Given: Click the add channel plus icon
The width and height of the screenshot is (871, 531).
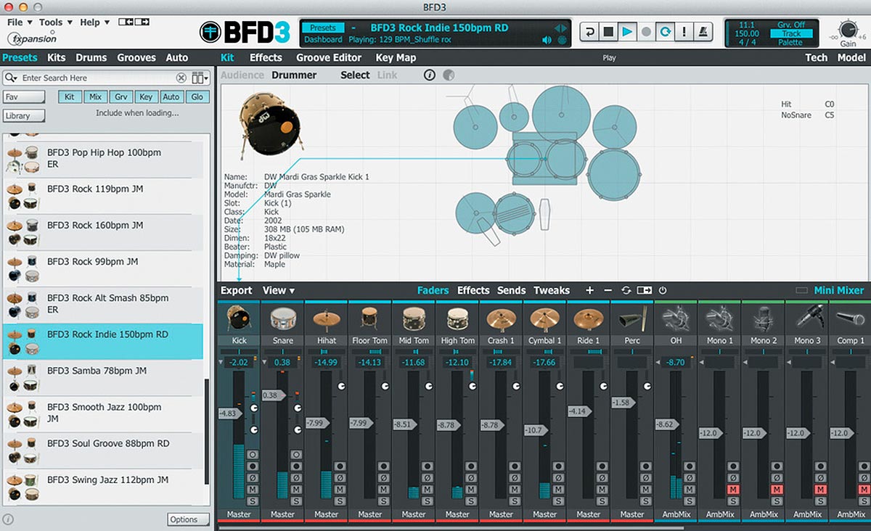Looking at the screenshot, I should pyautogui.click(x=589, y=290).
